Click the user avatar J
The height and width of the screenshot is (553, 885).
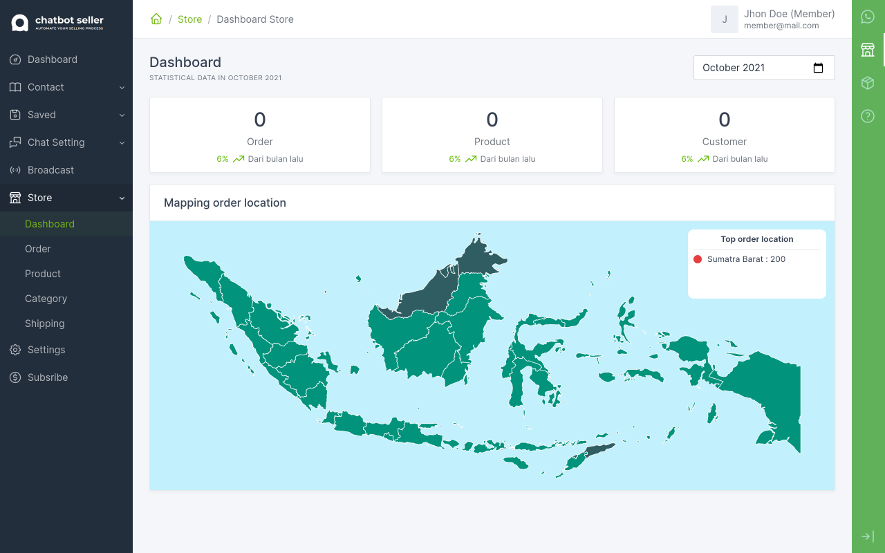point(725,19)
